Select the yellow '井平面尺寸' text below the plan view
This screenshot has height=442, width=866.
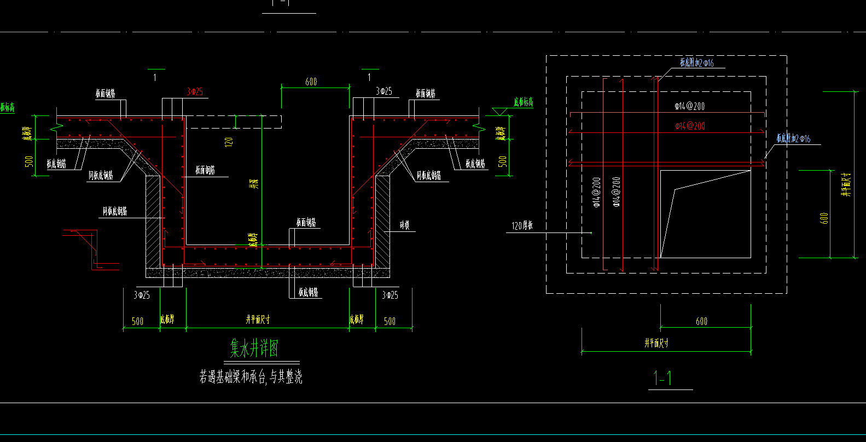pos(656,343)
